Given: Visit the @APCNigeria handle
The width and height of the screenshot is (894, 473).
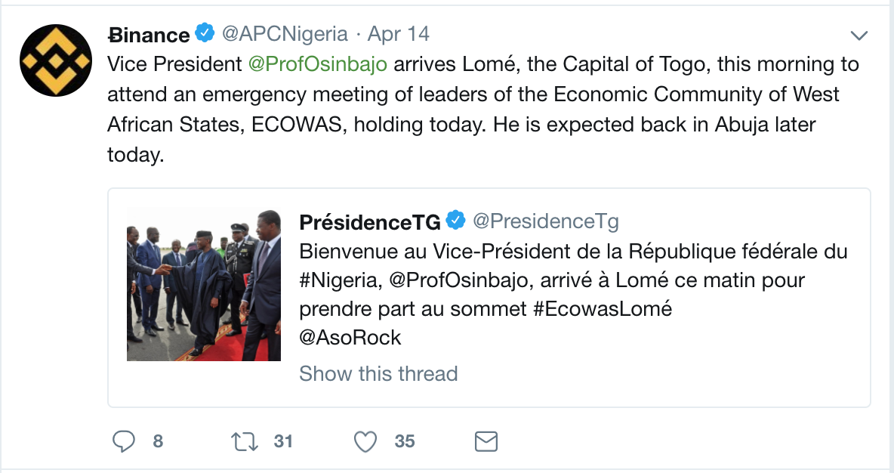Looking at the screenshot, I should [x=285, y=34].
